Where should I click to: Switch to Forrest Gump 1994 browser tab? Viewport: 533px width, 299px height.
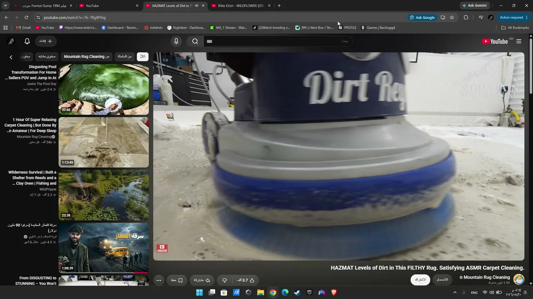click(42, 6)
